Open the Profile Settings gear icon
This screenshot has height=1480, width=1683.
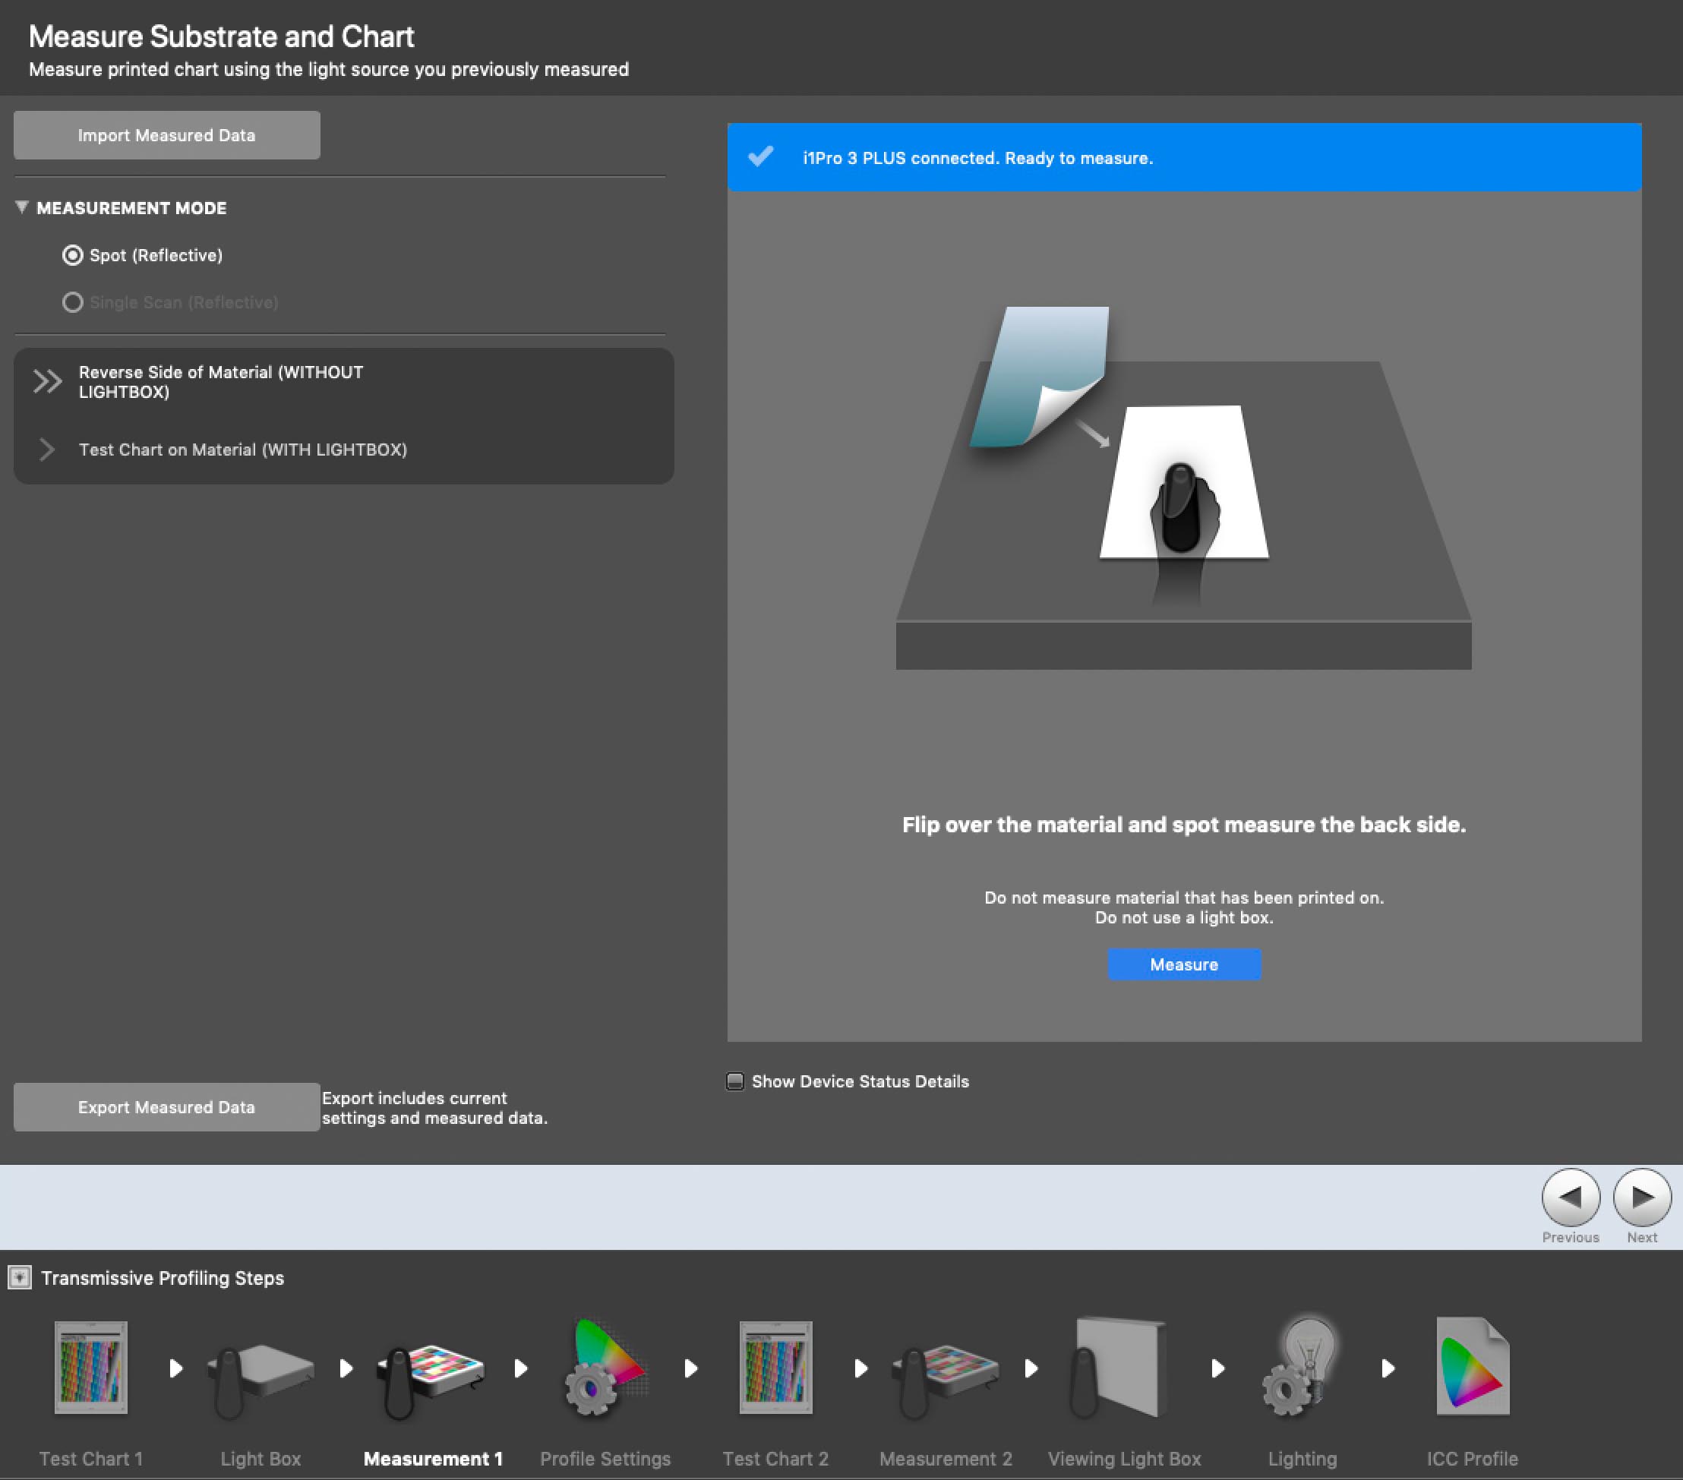pyautogui.click(x=605, y=1367)
